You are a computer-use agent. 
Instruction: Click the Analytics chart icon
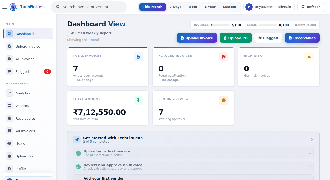9,93
